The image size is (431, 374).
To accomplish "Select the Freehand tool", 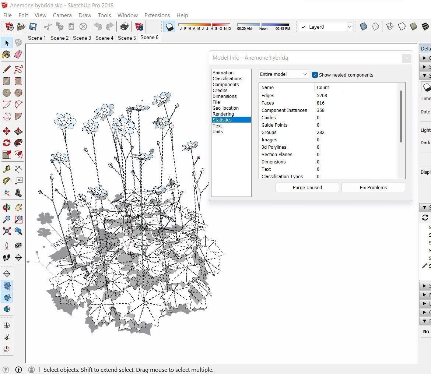I will [18, 69].
